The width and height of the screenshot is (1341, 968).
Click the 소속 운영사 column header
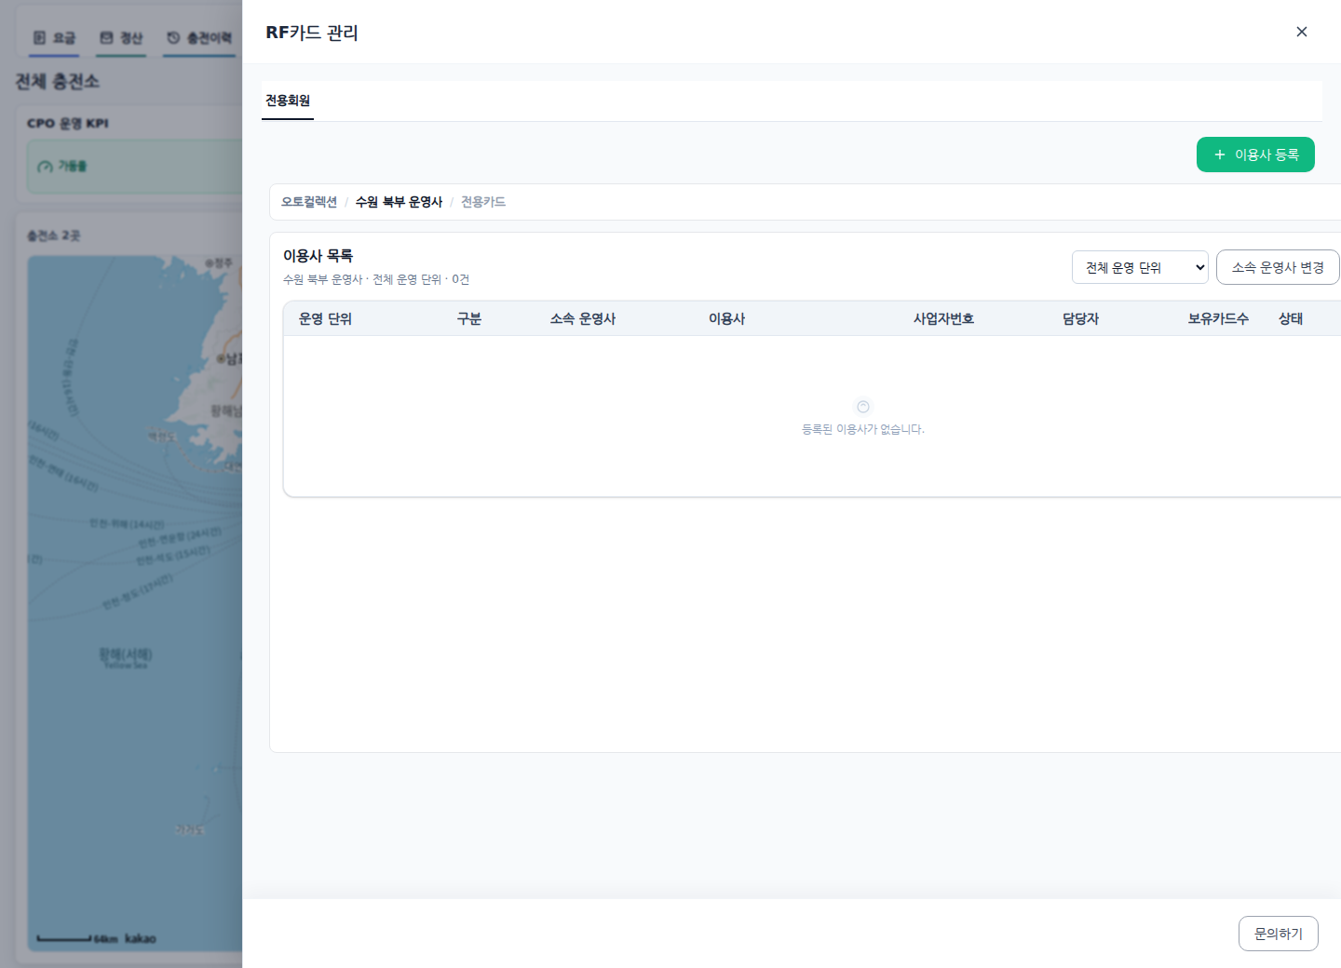pos(583,318)
